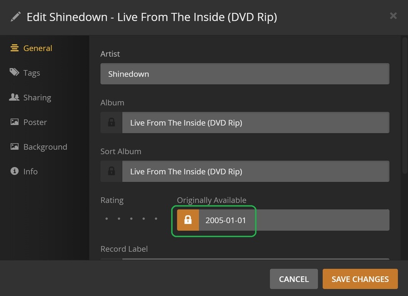Set rating to five stars
408x296 pixels.
click(156, 218)
